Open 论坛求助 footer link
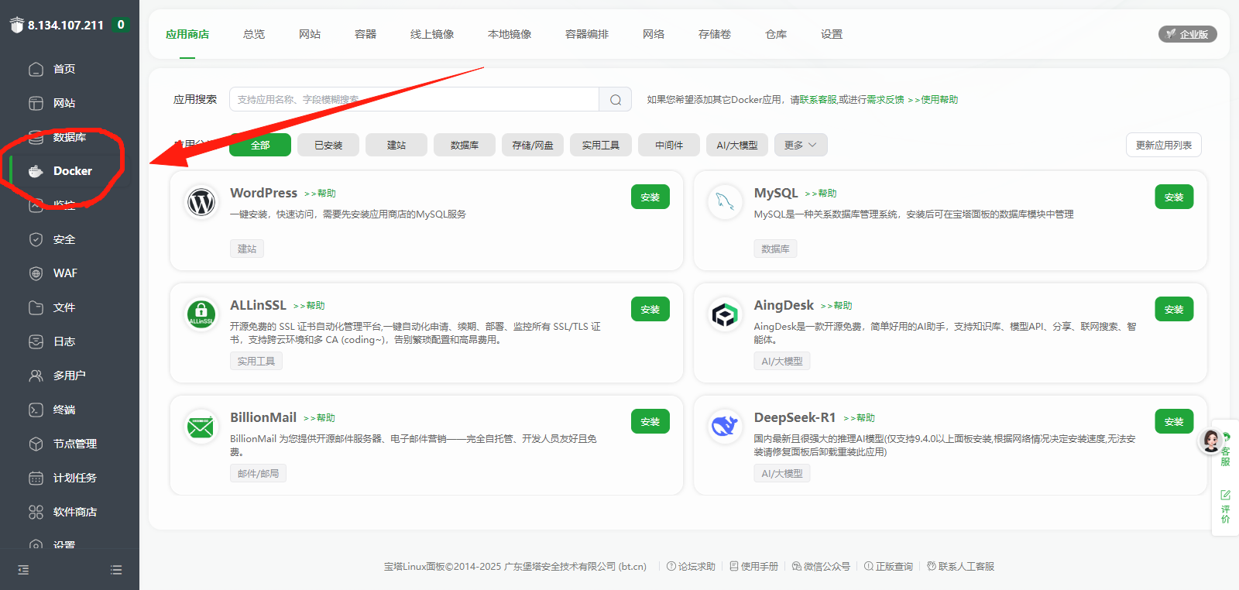Screen dimensions: 1239x590 (x=691, y=567)
